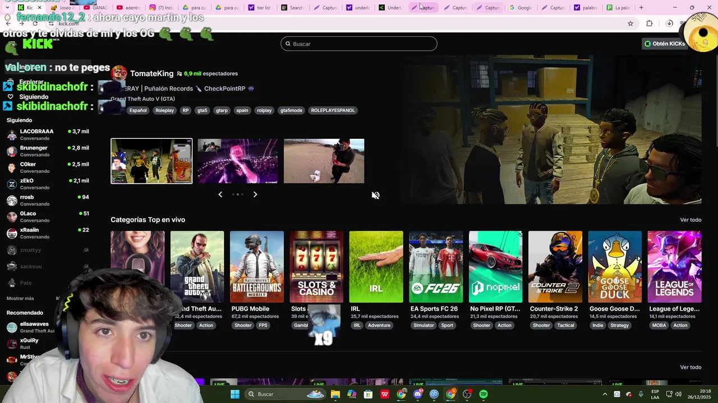Select the gta5mode tag
This screenshot has height=403, width=718.
pos(291,110)
